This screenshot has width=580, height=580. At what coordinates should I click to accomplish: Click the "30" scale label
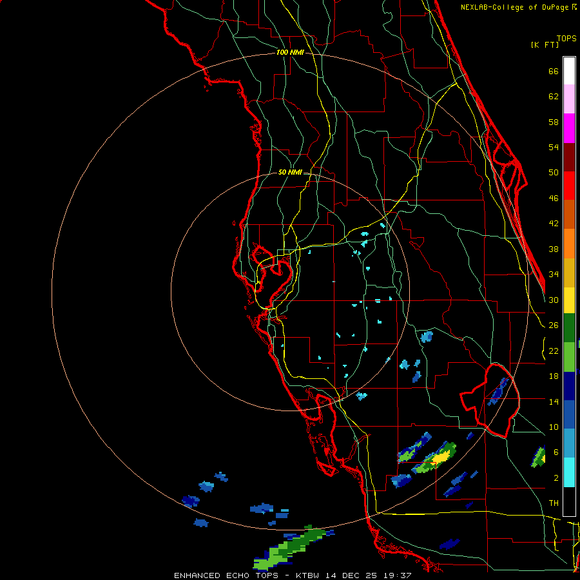(554, 300)
